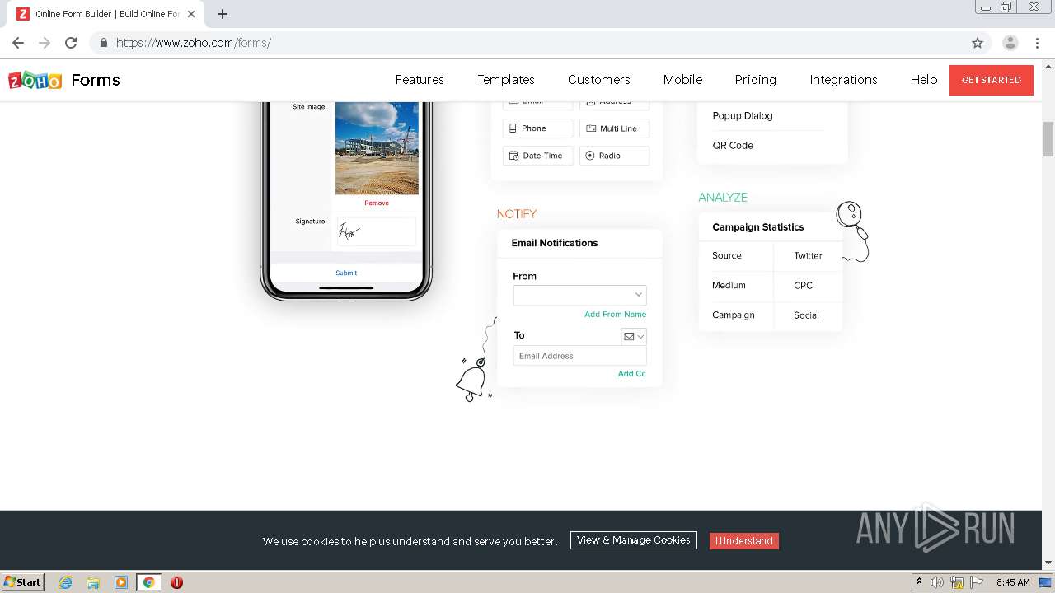Image resolution: width=1055 pixels, height=593 pixels.
Task: Open the Help page
Action: (924, 80)
